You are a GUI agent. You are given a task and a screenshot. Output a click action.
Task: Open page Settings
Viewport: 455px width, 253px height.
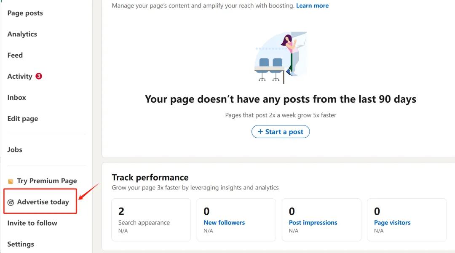click(21, 244)
